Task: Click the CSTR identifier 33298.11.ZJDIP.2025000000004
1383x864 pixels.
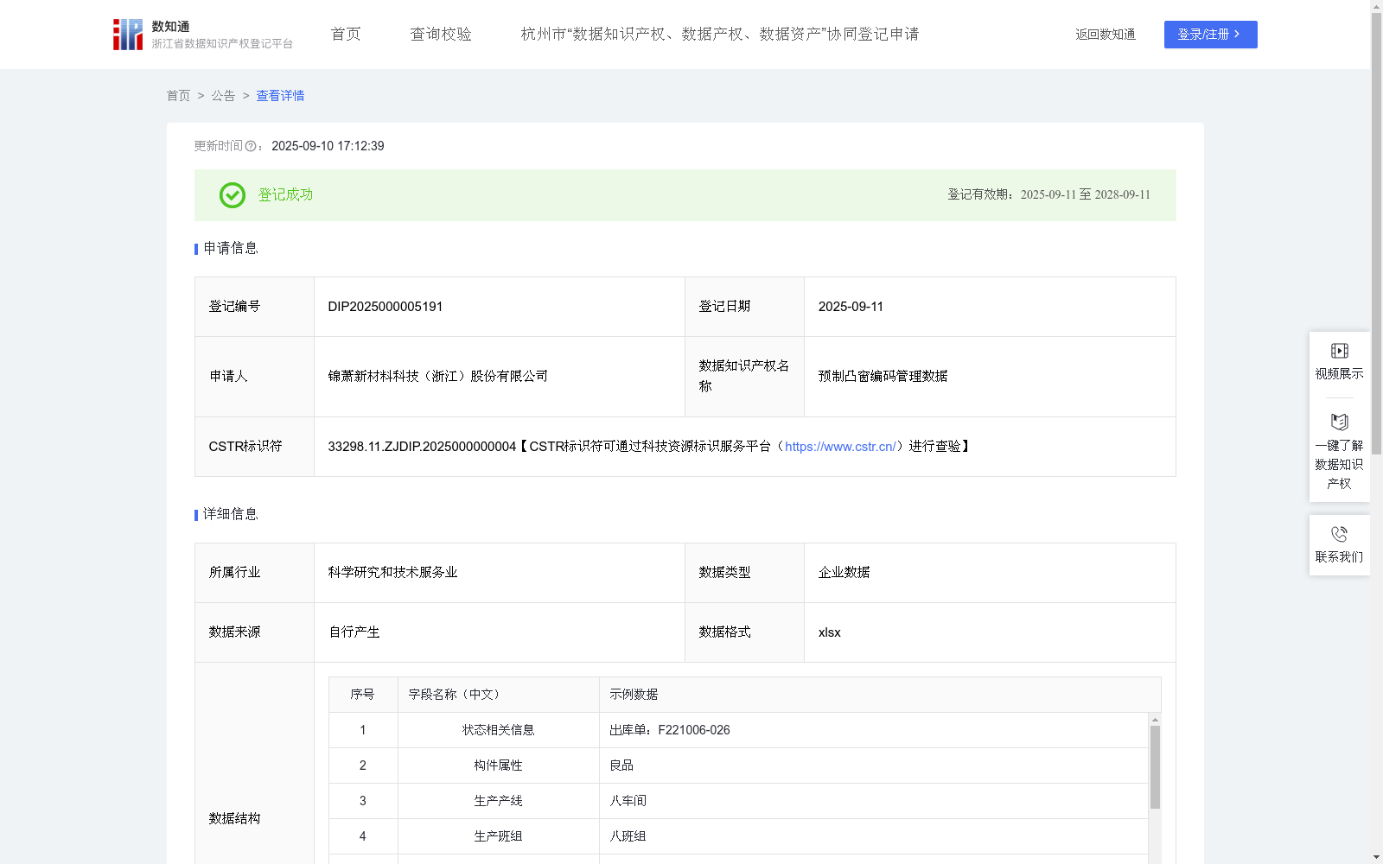Action: pos(422,447)
